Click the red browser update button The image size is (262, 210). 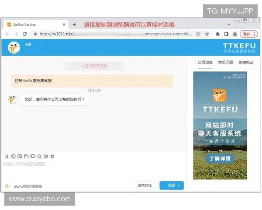(x=246, y=34)
